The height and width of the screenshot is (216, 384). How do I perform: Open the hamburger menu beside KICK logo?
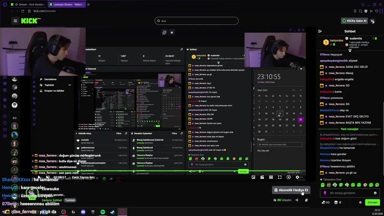point(15,21)
